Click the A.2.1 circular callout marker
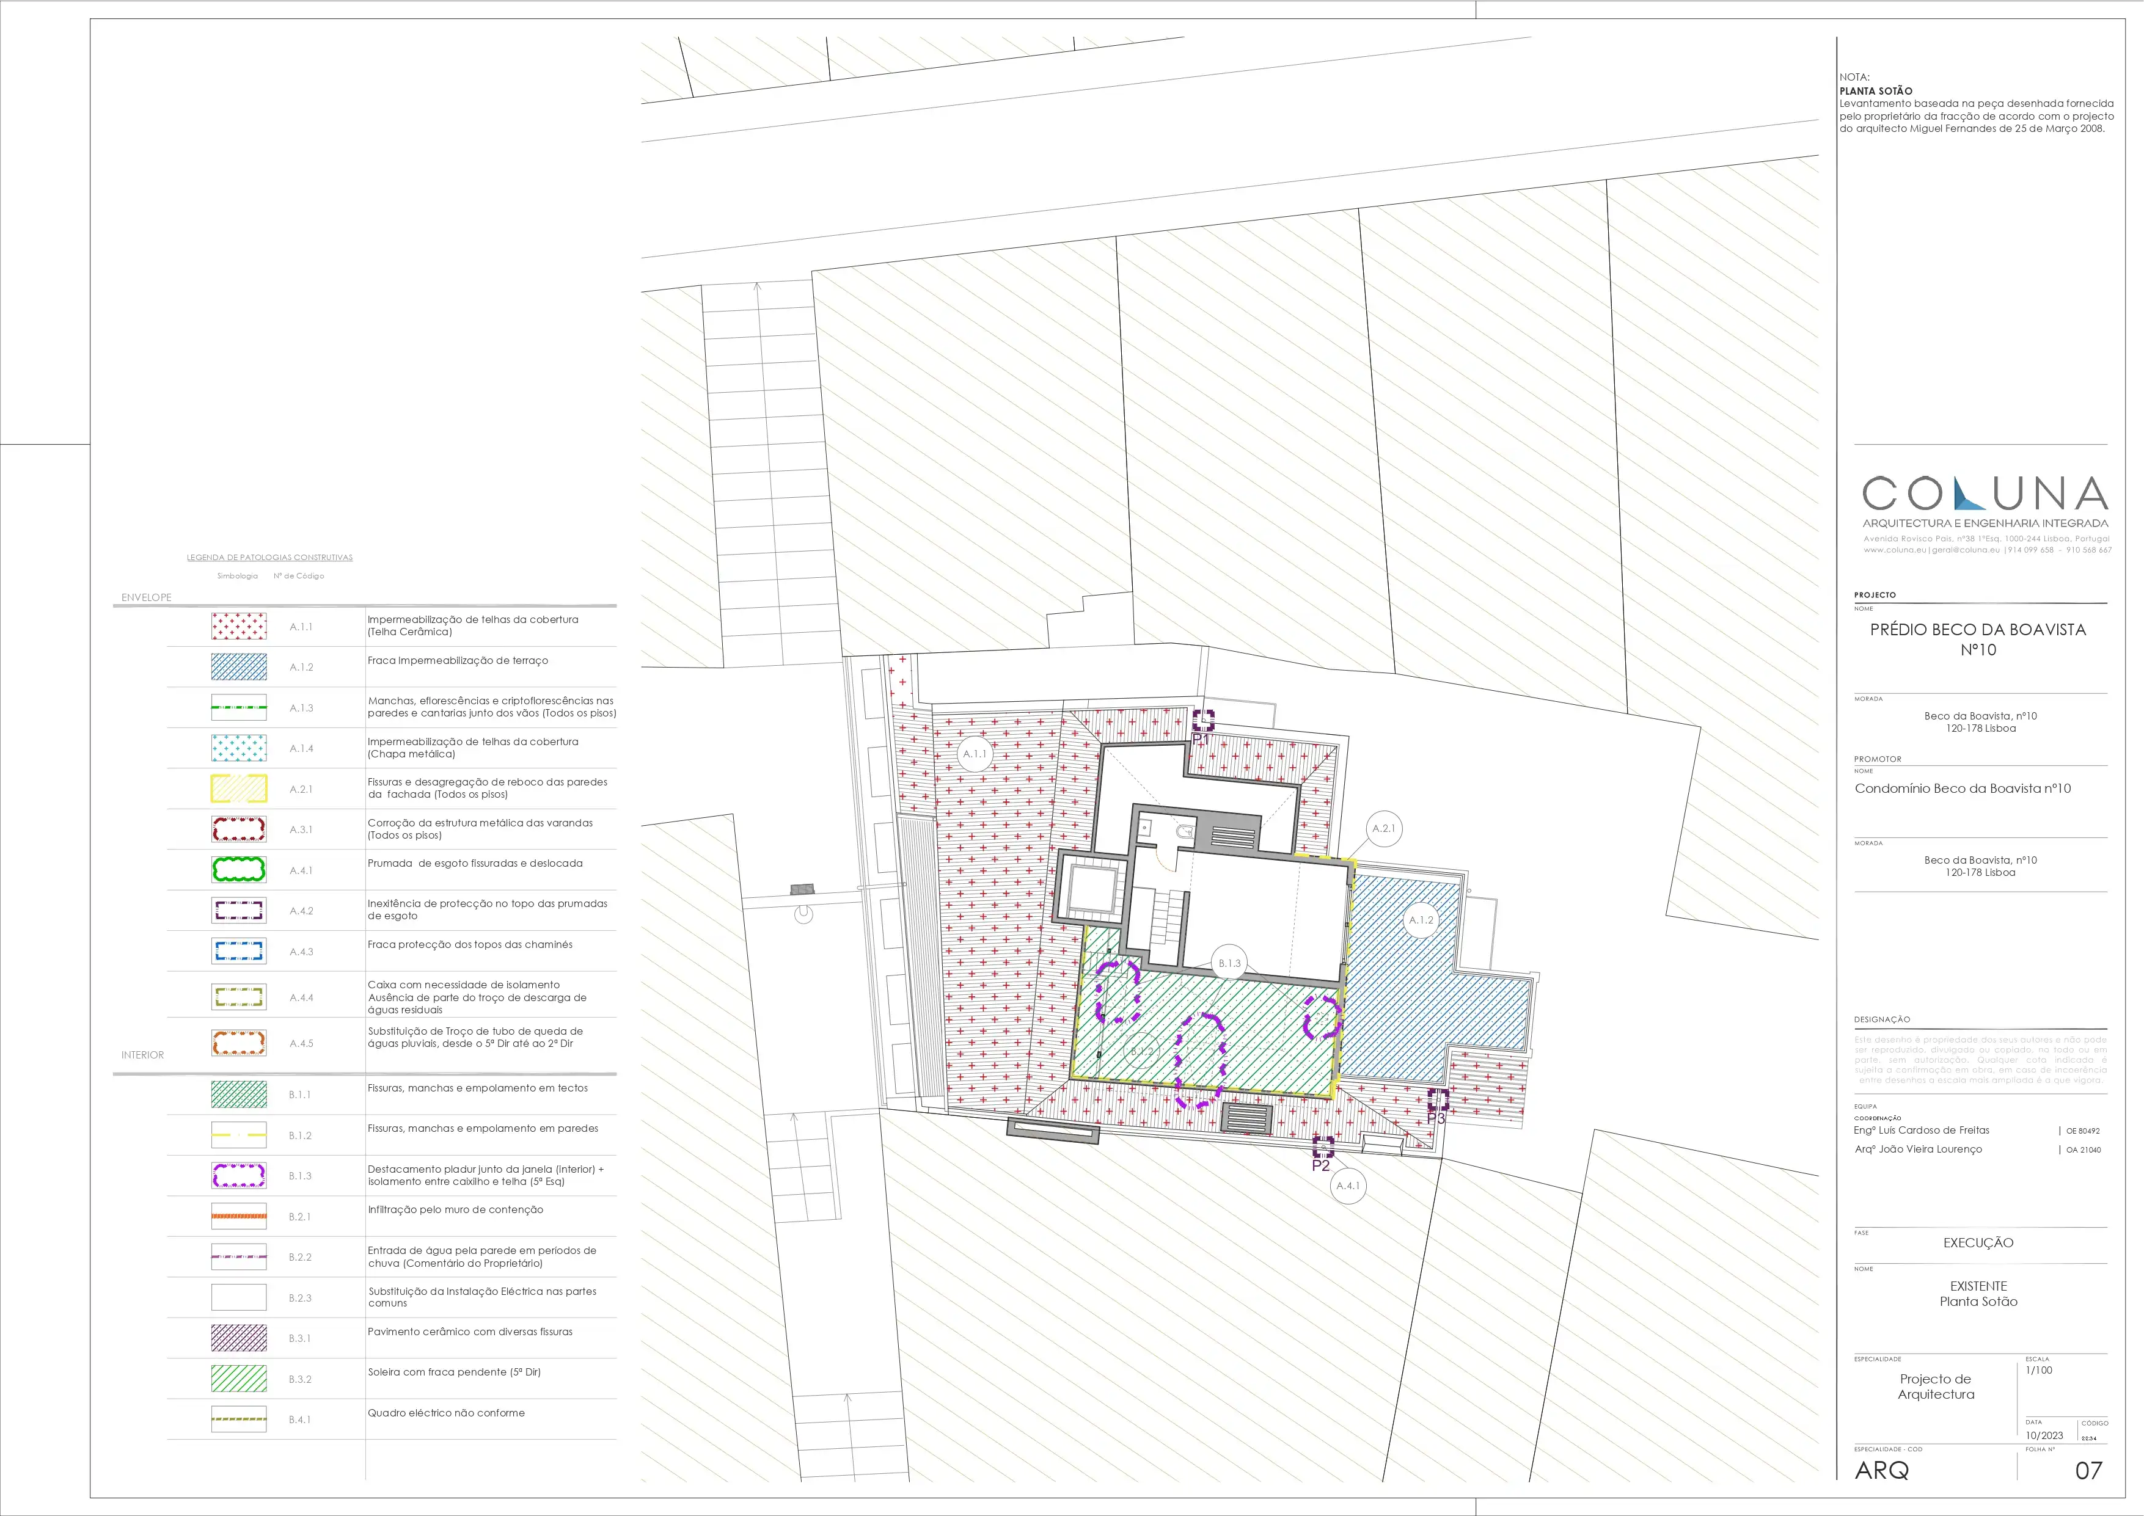Image resolution: width=2144 pixels, height=1516 pixels. [1384, 828]
